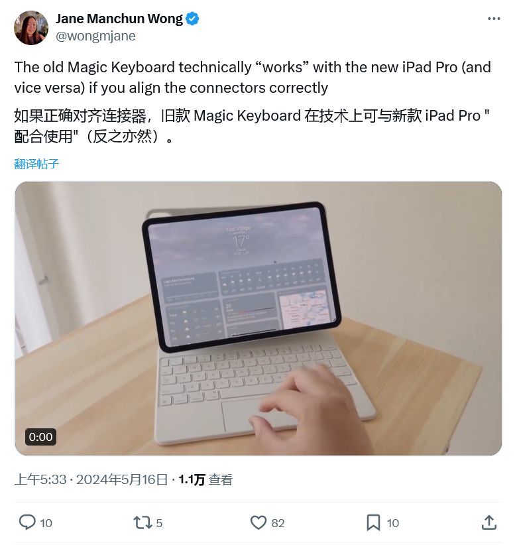Toggle the heart like icon
Viewport: 517px width, 545px height.
pos(258,522)
